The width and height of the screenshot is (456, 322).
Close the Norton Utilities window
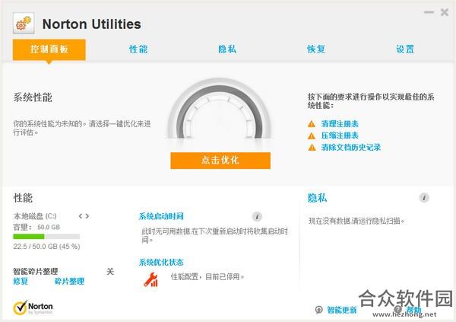tap(445, 12)
